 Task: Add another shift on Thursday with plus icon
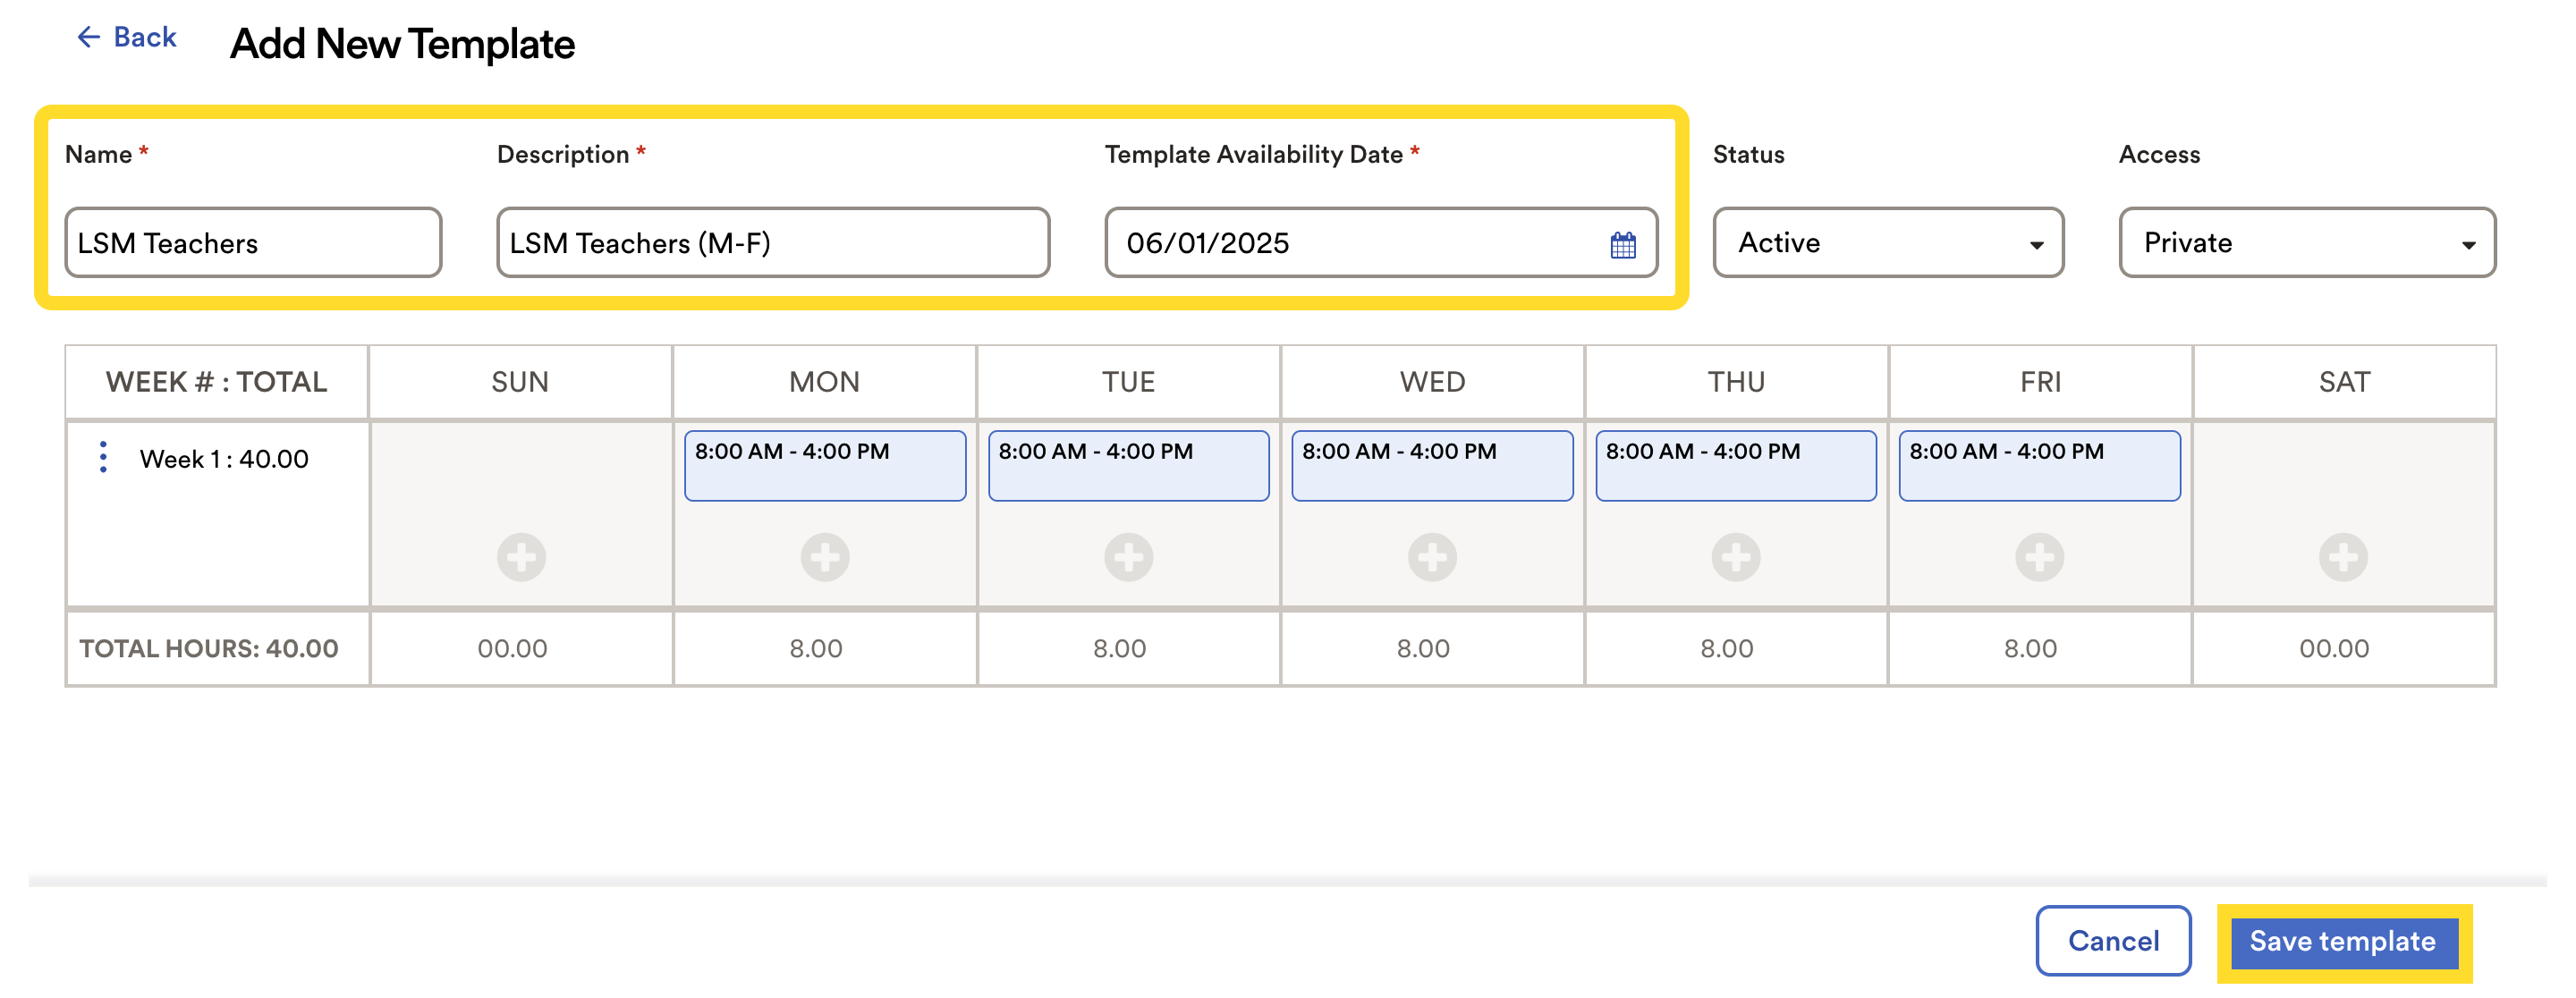tap(1736, 557)
